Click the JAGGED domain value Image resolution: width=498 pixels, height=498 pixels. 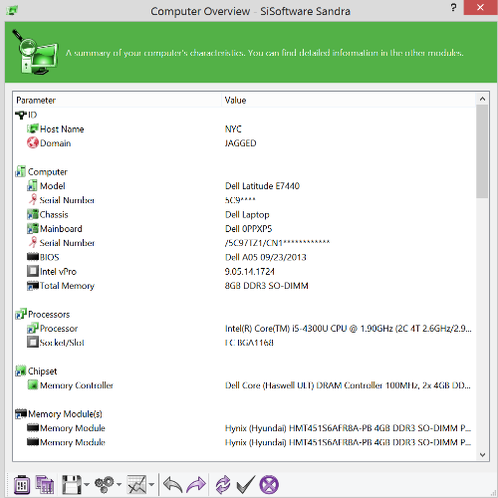[240, 143]
